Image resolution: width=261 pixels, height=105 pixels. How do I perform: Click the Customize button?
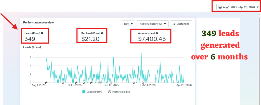coord(181,24)
